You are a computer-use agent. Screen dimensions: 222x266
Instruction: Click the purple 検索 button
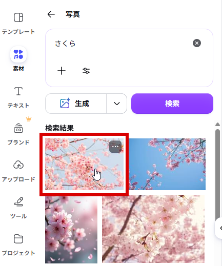click(172, 104)
